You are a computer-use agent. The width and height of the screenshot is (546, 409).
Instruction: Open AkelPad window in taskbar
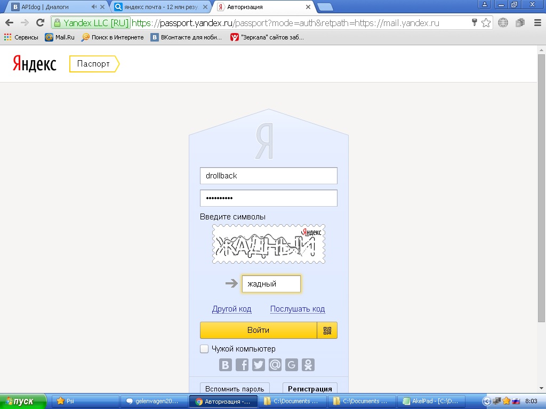coord(431,402)
